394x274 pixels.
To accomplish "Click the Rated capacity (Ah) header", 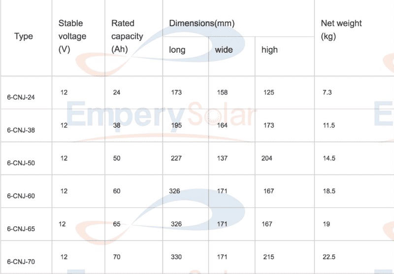I will (127, 36).
